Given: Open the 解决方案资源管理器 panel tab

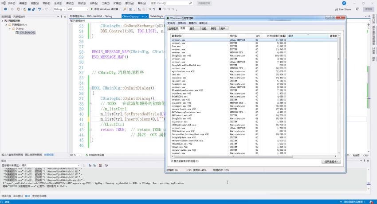Looking at the screenshot, I should (x=12, y=155).
